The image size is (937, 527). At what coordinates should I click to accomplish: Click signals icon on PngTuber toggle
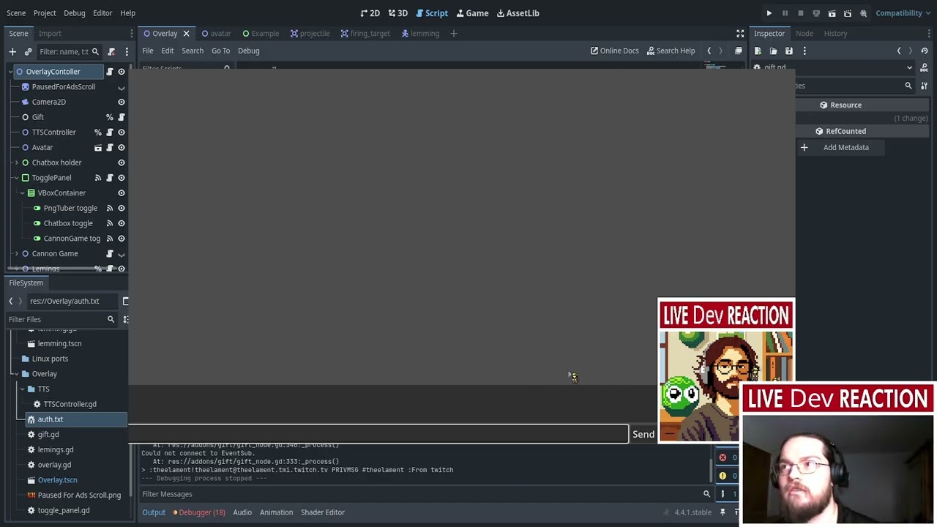coord(110,208)
